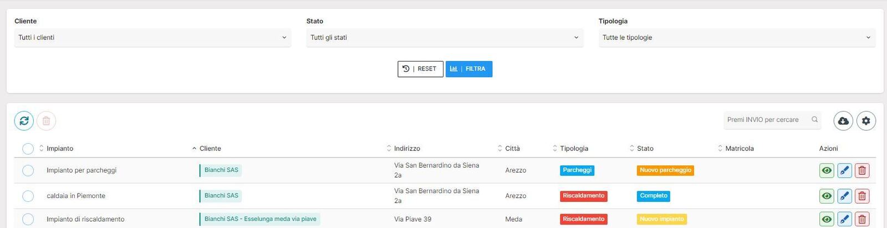Image resolution: width=887 pixels, height=228 pixels.
Task: Delete the caldaia in Piemonte row
Action: pos(862,196)
